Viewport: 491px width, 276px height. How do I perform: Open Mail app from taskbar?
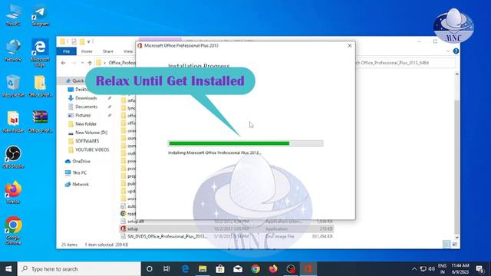[238, 269]
